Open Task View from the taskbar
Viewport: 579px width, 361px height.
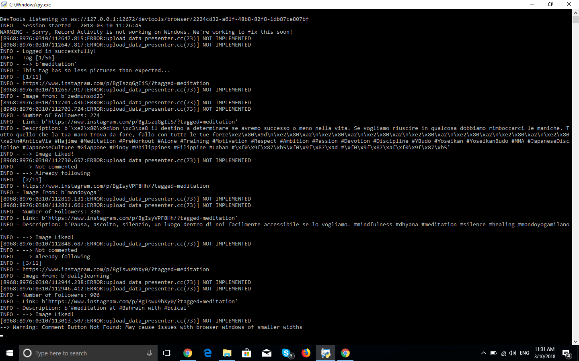pos(167,353)
